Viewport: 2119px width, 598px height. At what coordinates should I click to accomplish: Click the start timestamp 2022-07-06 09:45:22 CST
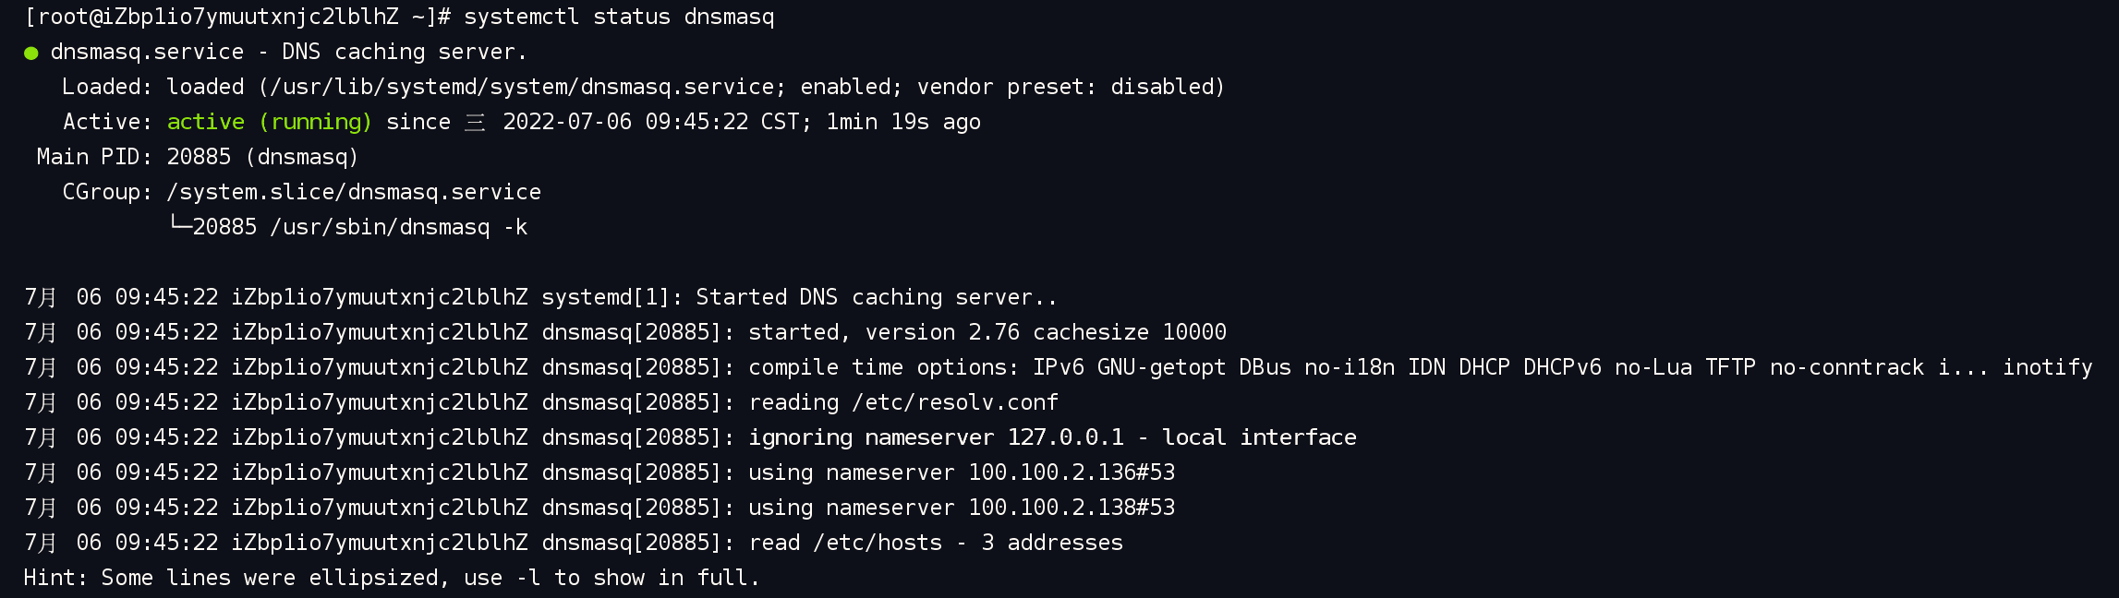point(650,122)
